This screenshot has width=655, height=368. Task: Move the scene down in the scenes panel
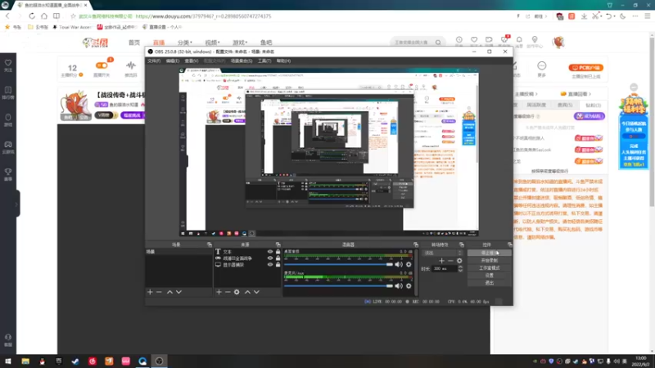pyautogui.click(x=178, y=292)
